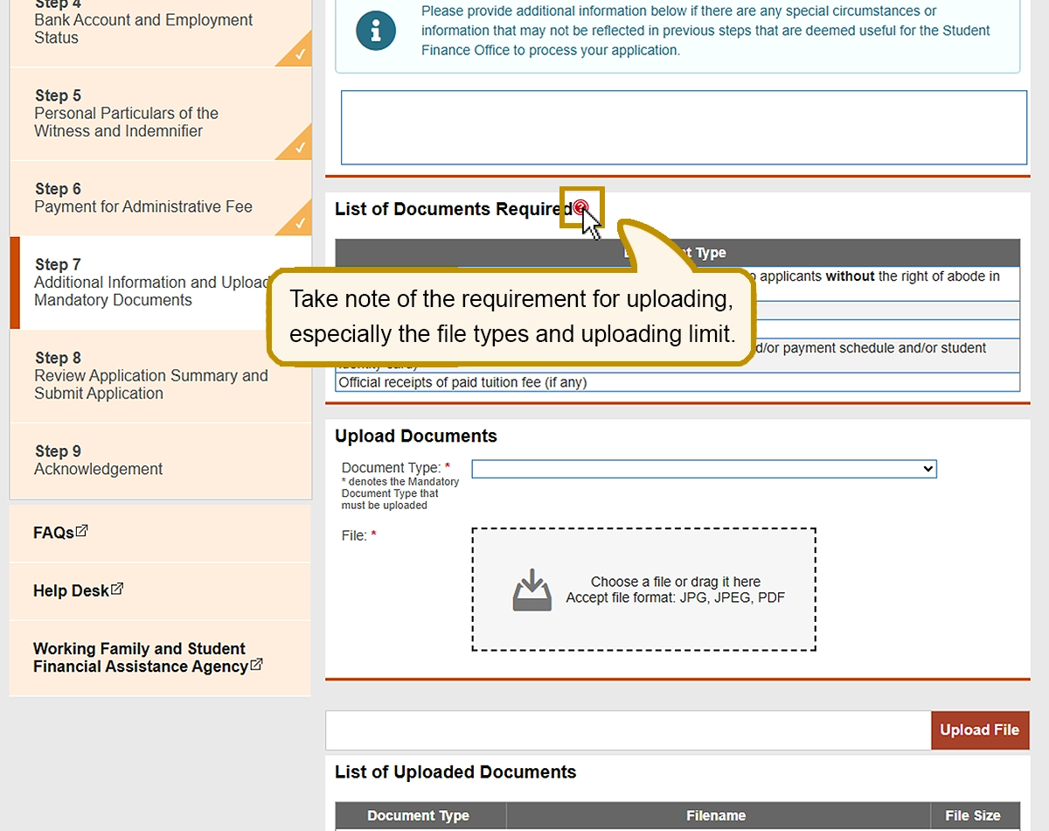Click the external link icon next to FAQs

[82, 531]
